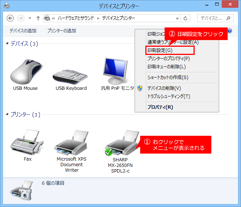Expand hidden breadcrumb chevron in address bar
This screenshot has width=241, height=207.
[53, 19]
